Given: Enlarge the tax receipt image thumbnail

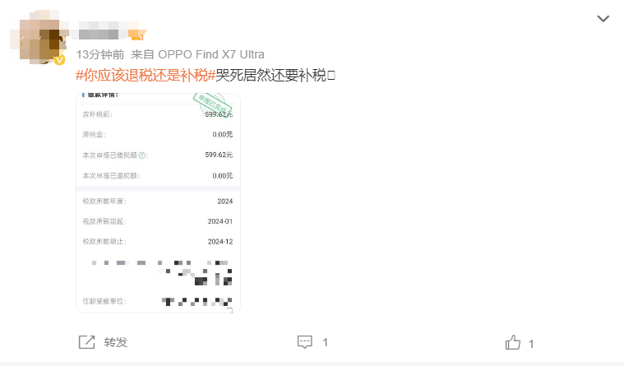Looking at the screenshot, I should pos(158,203).
